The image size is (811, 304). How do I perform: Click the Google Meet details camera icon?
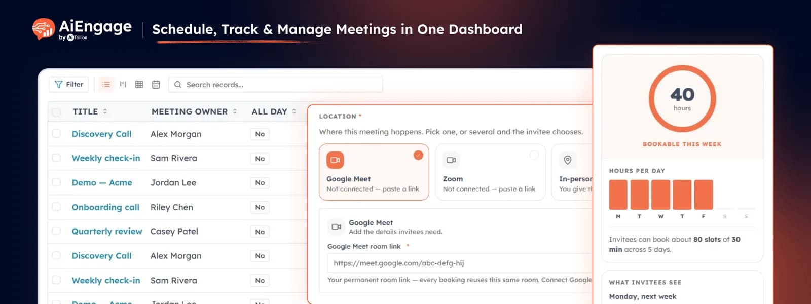(x=336, y=226)
